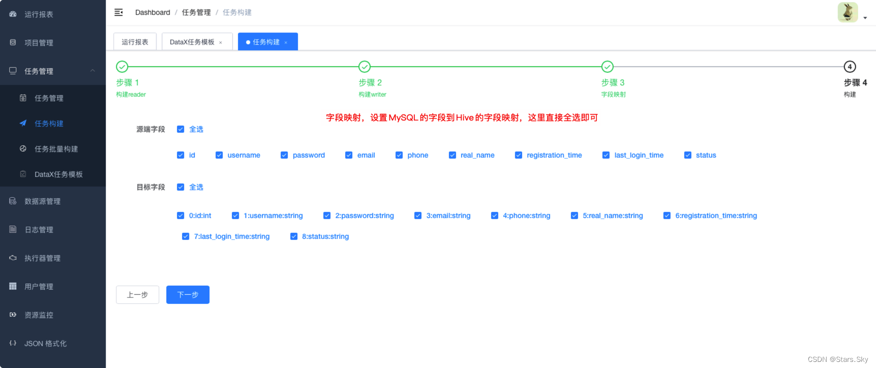Uncheck the 6:registration_time:string target field
Viewport: 876px width, 368px height.
pyautogui.click(x=667, y=216)
